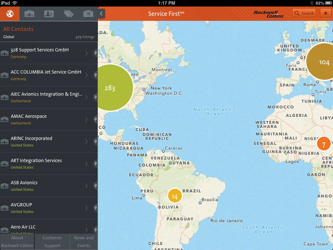Click the Global region label
Viewport: 333px width, 250px height.
[9, 37]
